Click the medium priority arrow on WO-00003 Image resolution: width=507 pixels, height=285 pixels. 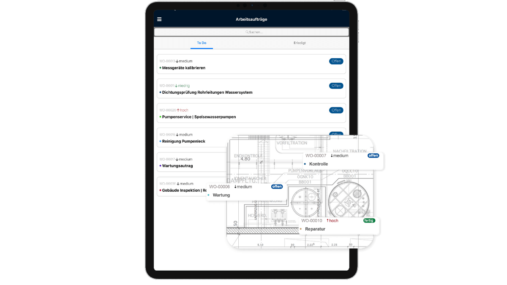(177, 61)
